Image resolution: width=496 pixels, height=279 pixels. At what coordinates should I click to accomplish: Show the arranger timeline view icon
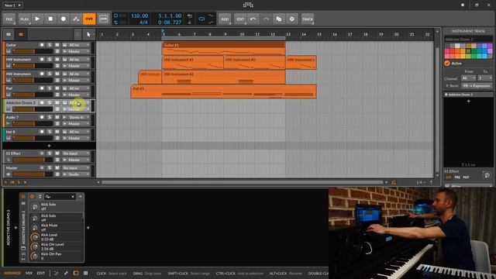coord(21,34)
